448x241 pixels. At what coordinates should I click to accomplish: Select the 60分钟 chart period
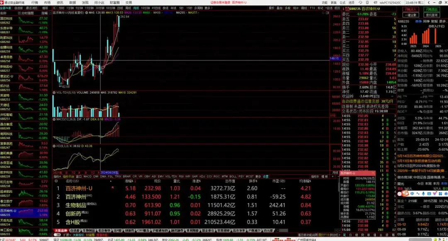pos(111,8)
